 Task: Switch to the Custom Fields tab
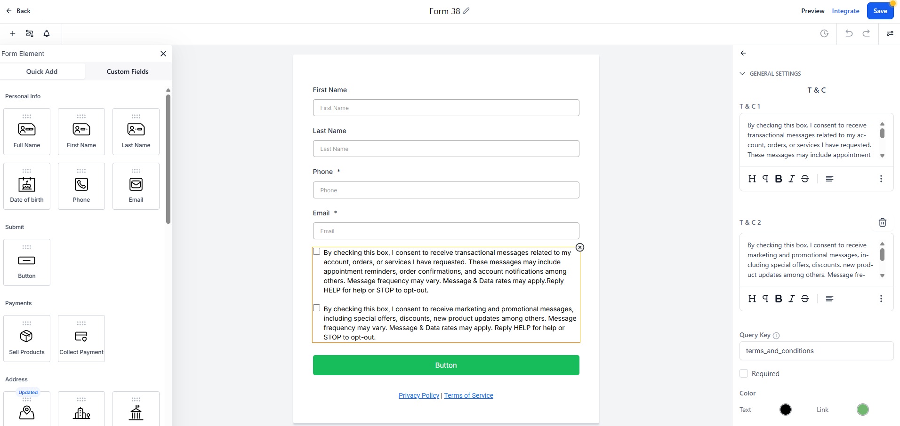128,71
